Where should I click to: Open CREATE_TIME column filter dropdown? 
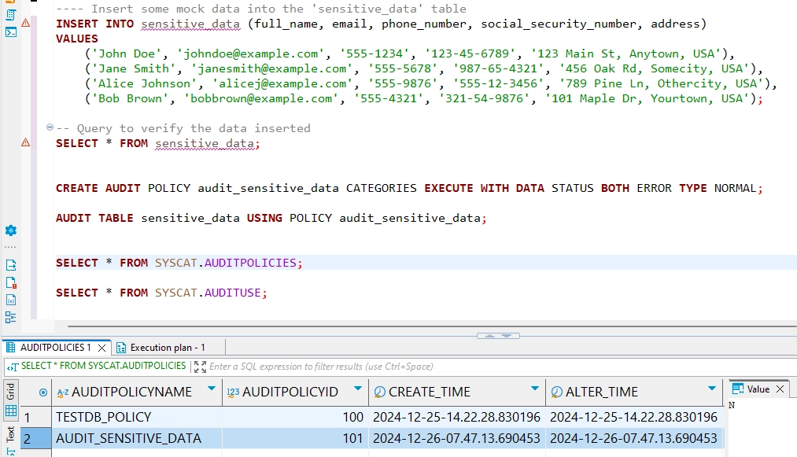pos(535,389)
